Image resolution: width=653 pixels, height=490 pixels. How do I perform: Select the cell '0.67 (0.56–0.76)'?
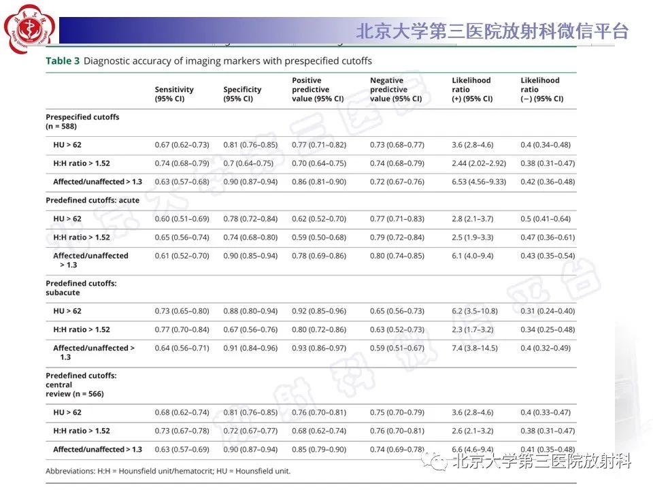[250, 329]
